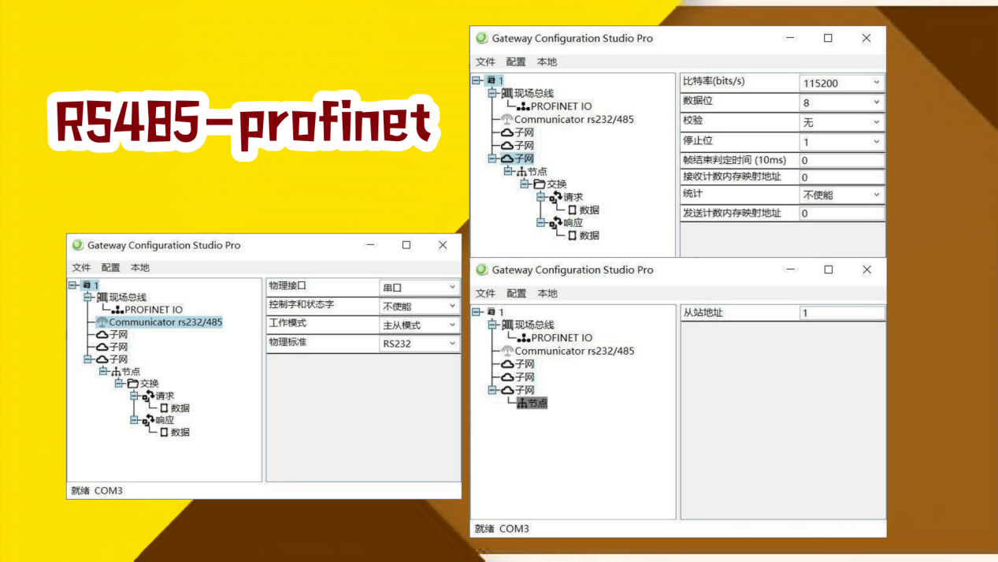Select the 交换 folder icon in upper-right window

coord(539,184)
